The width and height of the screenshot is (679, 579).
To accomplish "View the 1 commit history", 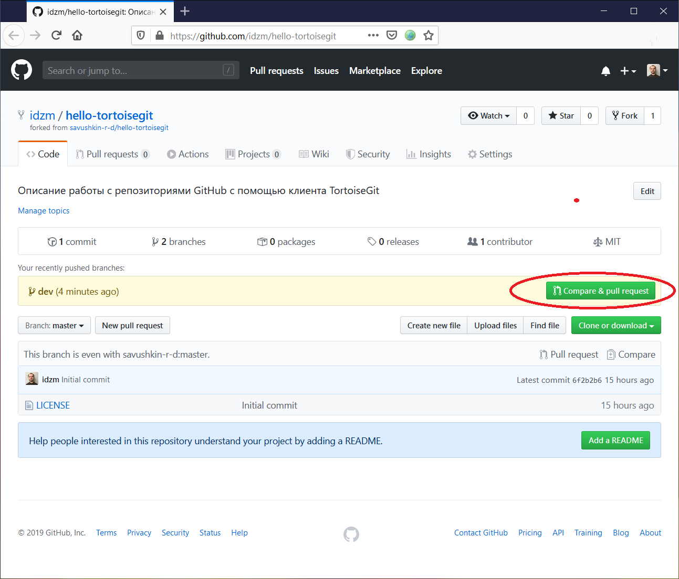I will [x=72, y=242].
